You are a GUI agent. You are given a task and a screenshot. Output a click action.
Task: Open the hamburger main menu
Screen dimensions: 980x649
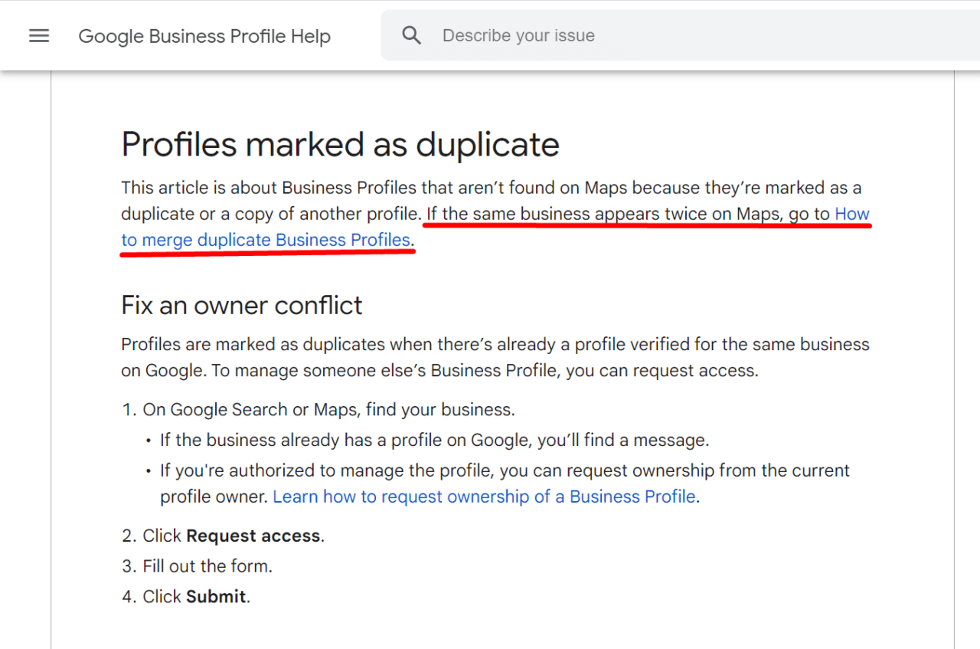click(39, 35)
